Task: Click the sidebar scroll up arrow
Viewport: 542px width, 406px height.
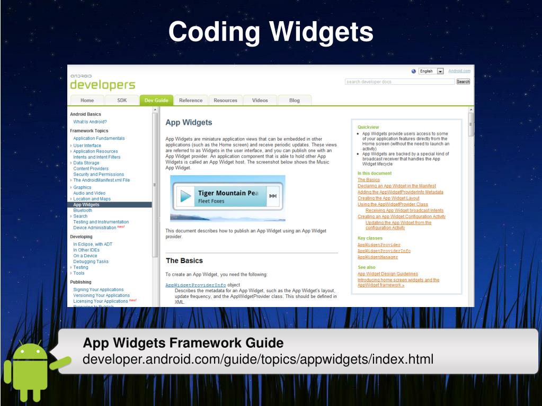Action: (155, 110)
